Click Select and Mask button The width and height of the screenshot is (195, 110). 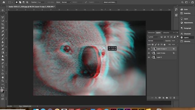click(110, 2)
